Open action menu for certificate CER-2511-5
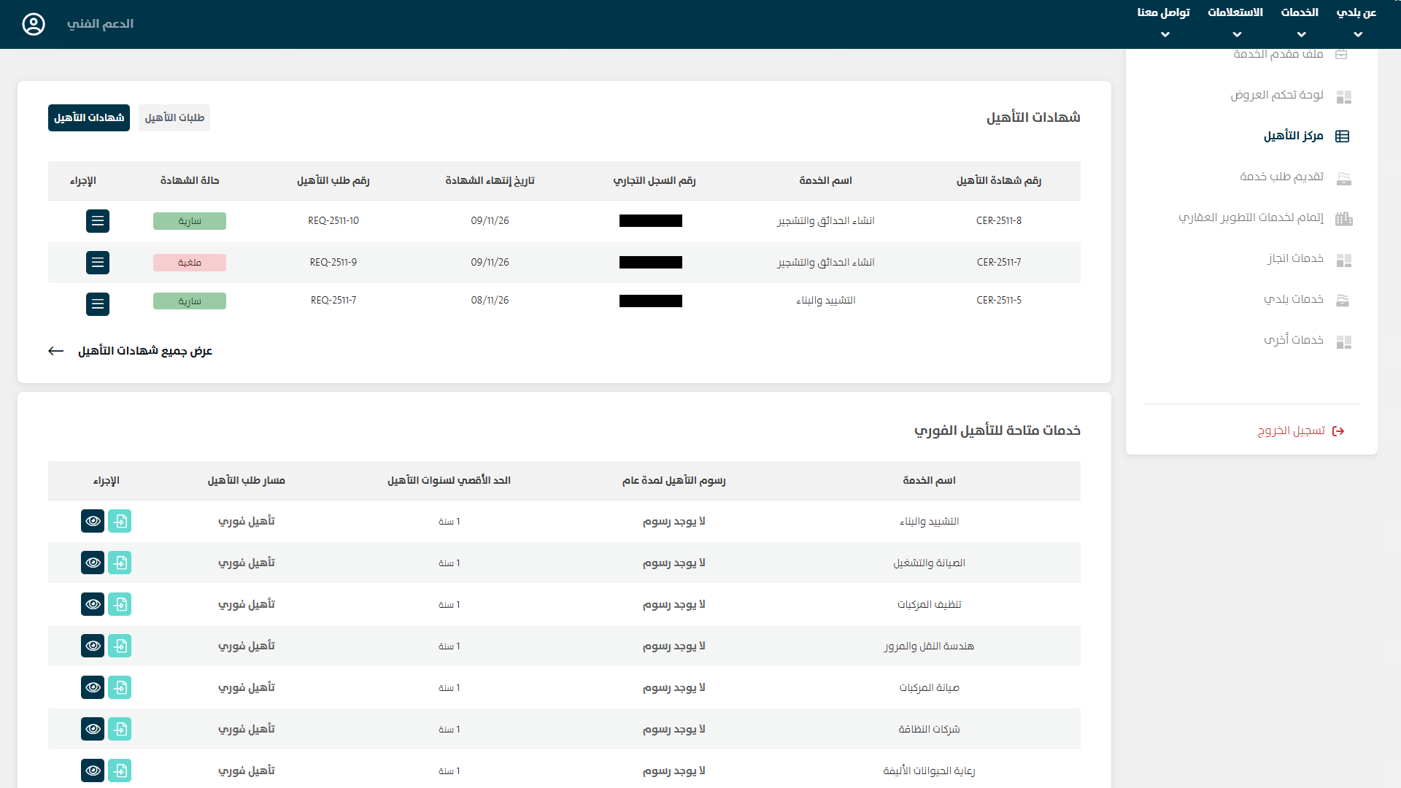Viewport: 1401px width, 788px height. [98, 304]
